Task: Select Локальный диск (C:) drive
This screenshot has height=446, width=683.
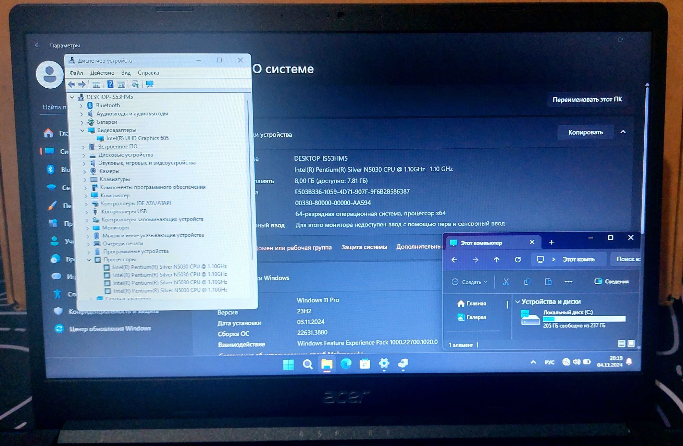Action: pos(573,319)
